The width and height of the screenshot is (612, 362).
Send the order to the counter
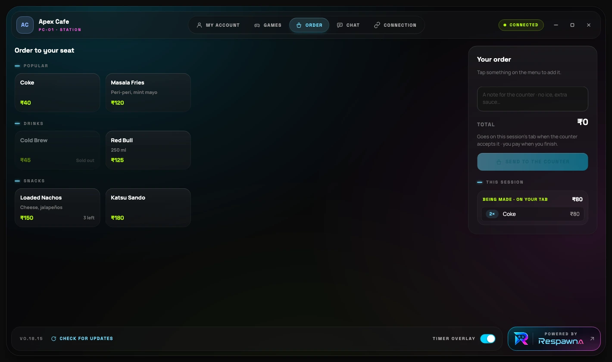pos(533,162)
